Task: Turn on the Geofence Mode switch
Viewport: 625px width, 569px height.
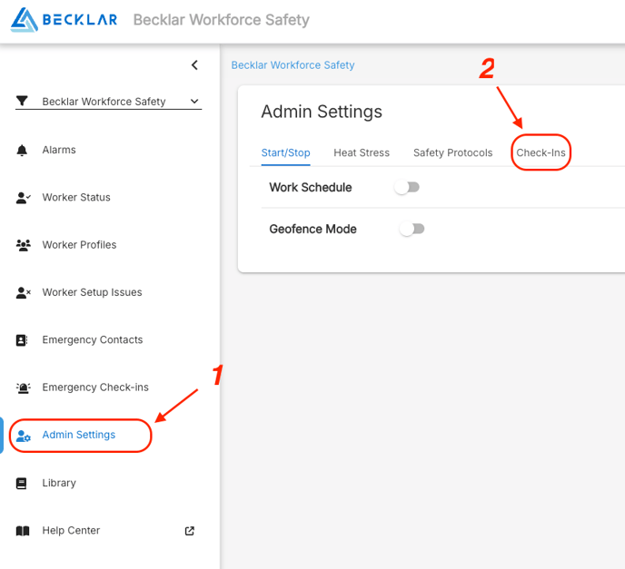Action: coord(412,230)
